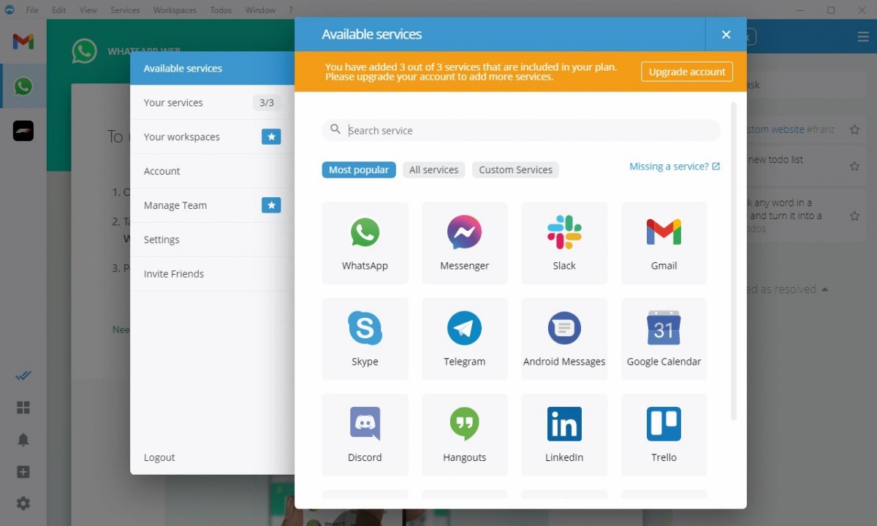Star the todo mentioning #franz
The width and height of the screenshot is (877, 526).
point(854,130)
